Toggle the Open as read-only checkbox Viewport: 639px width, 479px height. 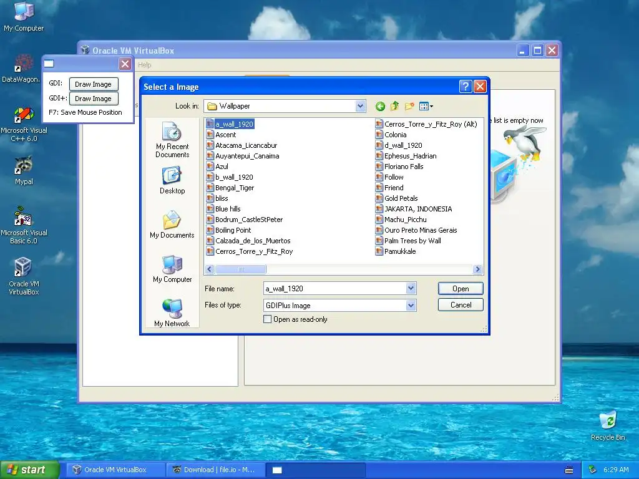[267, 319]
